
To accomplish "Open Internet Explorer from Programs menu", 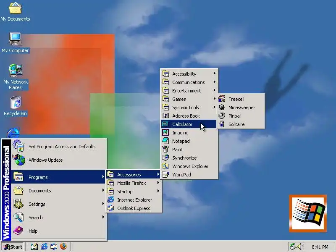I will (134, 200).
